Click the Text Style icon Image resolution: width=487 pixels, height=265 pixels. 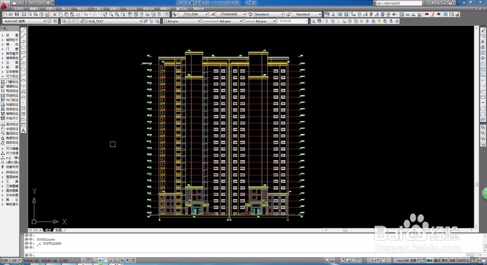coord(175,14)
